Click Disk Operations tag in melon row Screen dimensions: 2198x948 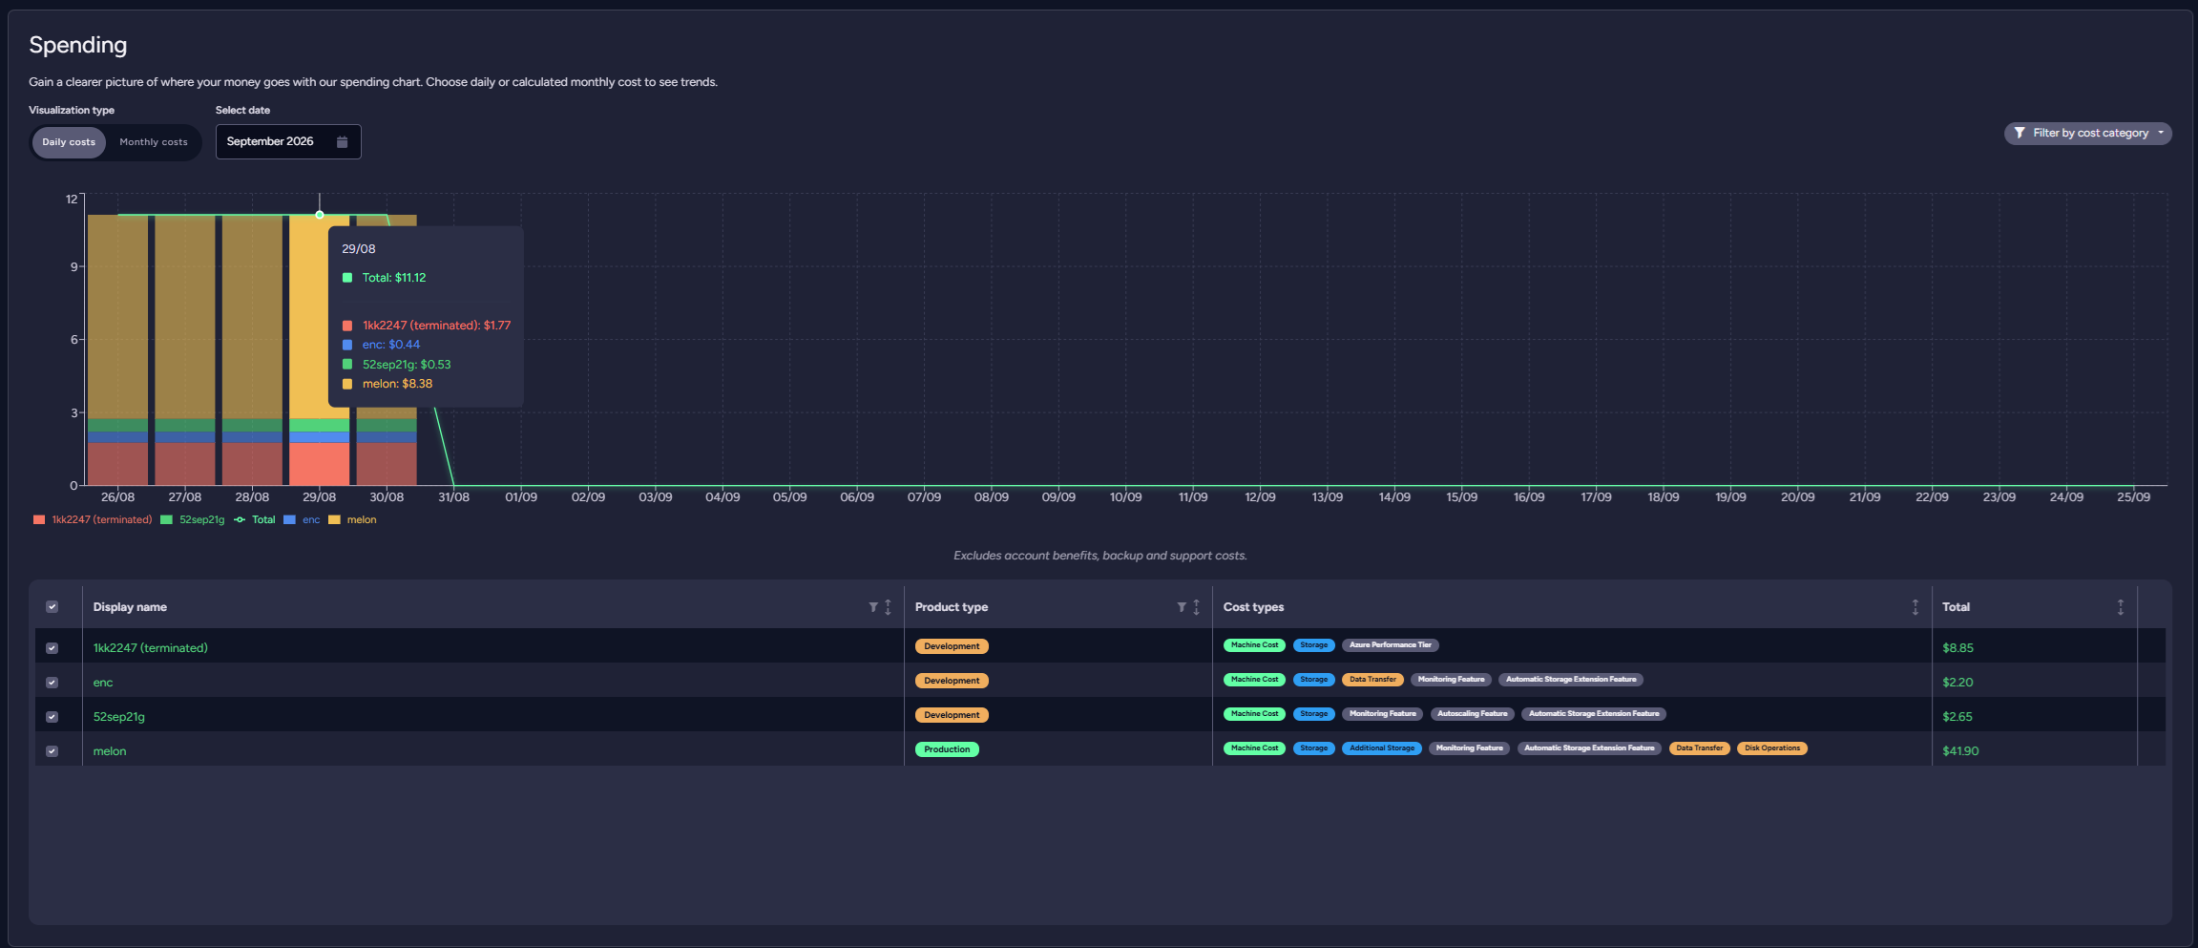(x=1772, y=748)
